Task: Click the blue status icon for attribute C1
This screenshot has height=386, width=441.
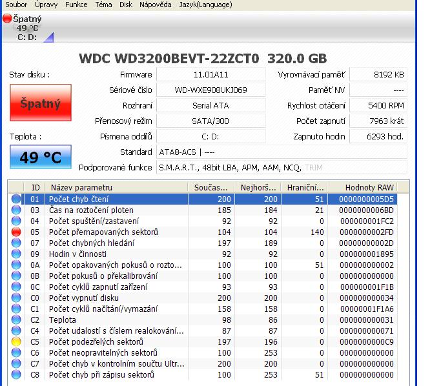Action: [x=16, y=309]
